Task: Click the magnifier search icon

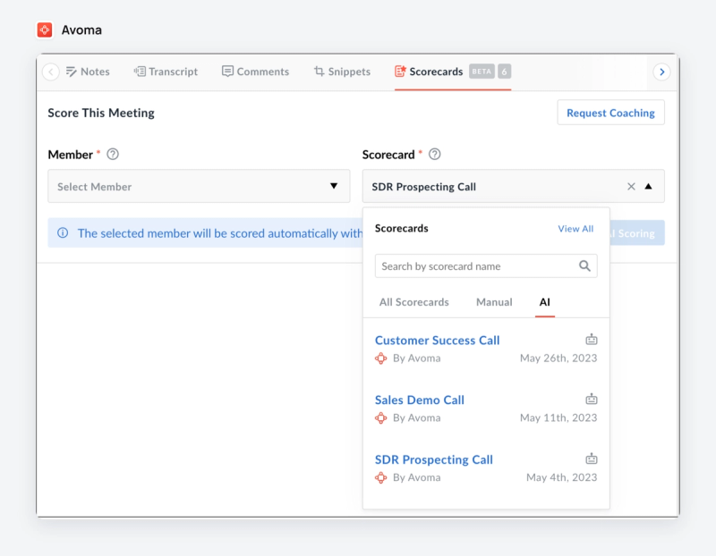Action: tap(584, 265)
